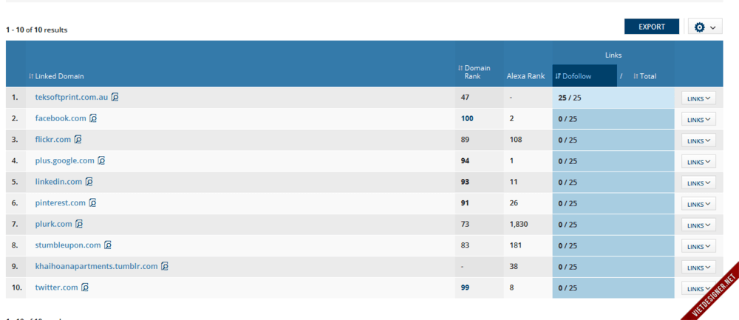Screen dimensions: 739x320
Task: Click the results count text above table
Action: point(37,30)
